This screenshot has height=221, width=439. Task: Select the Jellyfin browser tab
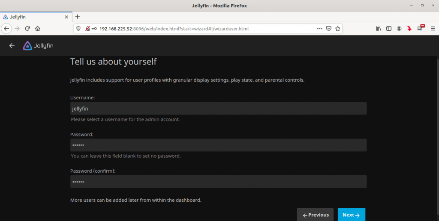tap(34, 17)
